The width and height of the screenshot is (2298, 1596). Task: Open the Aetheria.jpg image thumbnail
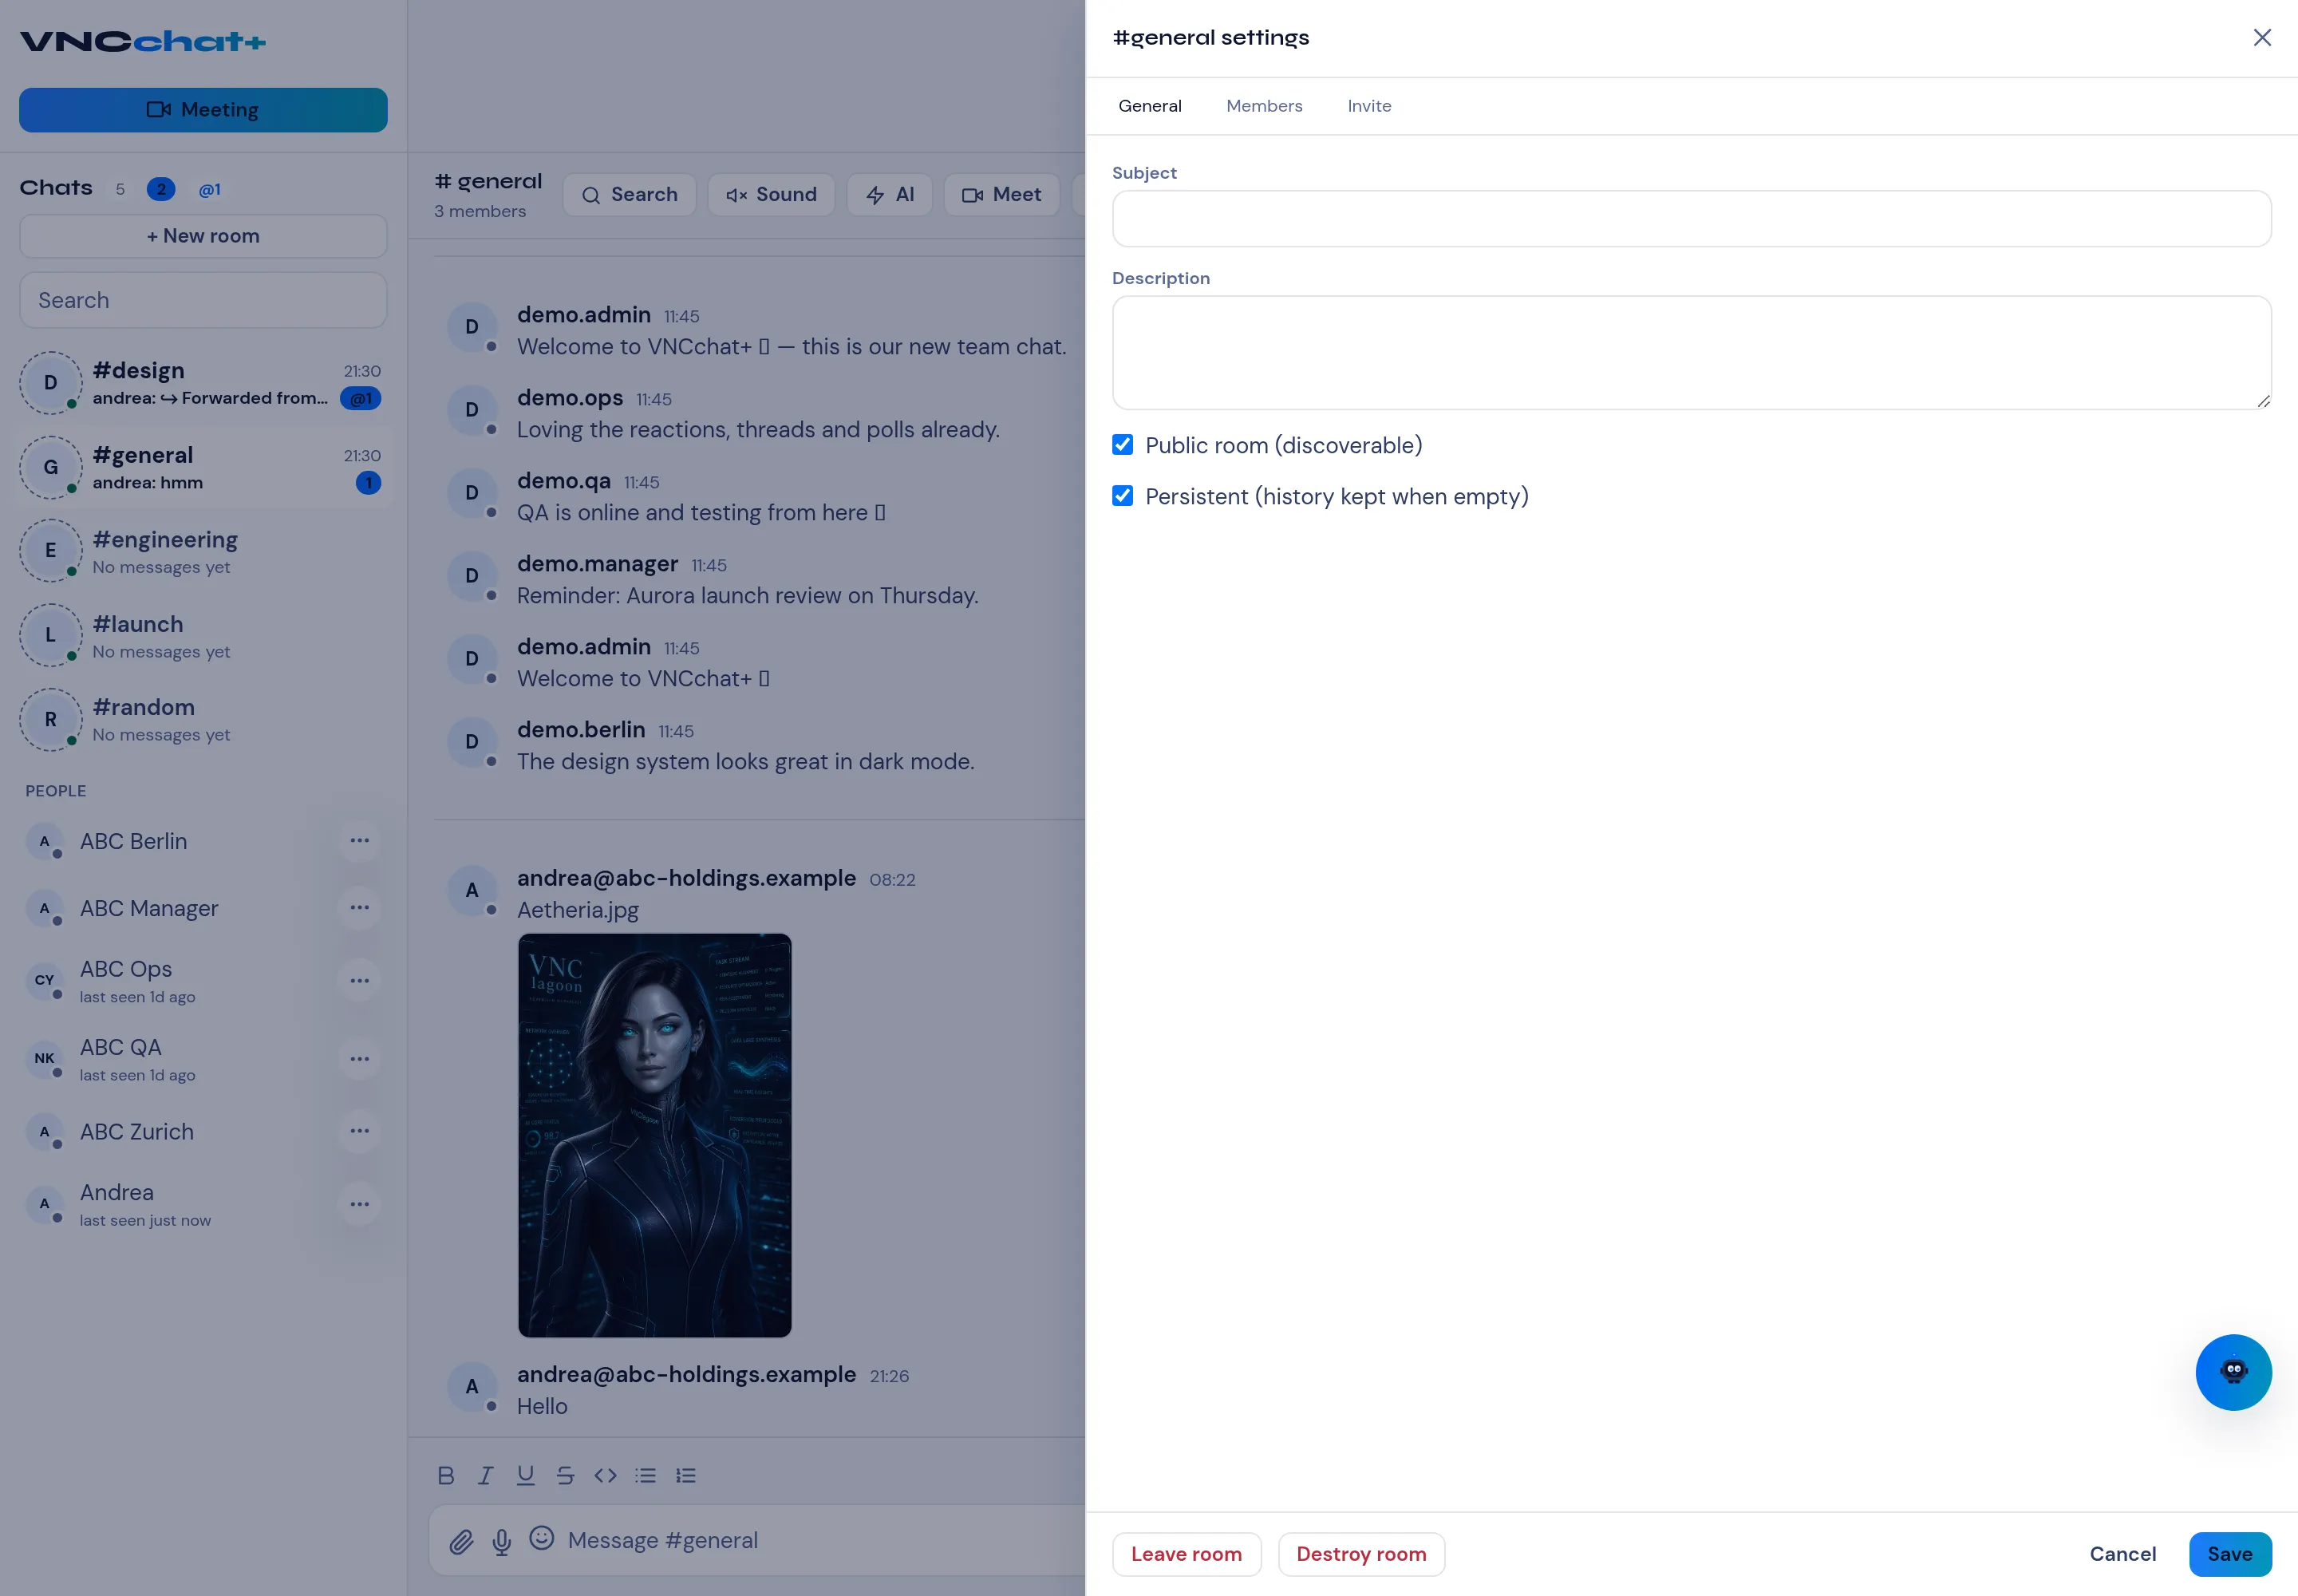tap(655, 1135)
